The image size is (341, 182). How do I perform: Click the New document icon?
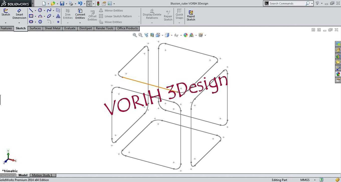pyautogui.click(x=44, y=4)
